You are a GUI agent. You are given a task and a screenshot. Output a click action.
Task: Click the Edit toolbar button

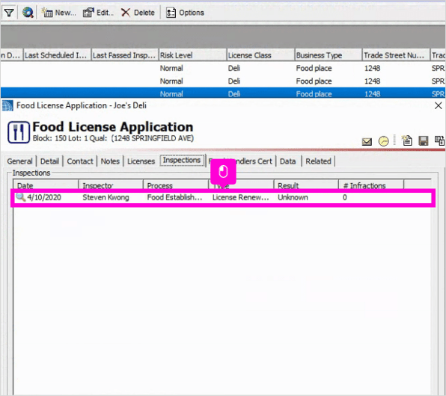[98, 13]
